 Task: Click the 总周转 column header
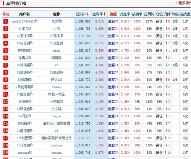pyautogui.click(x=149, y=14)
